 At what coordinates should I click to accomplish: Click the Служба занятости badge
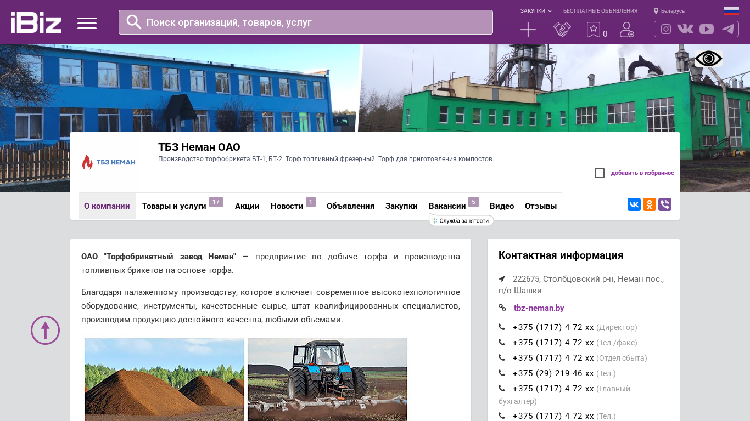click(x=461, y=221)
